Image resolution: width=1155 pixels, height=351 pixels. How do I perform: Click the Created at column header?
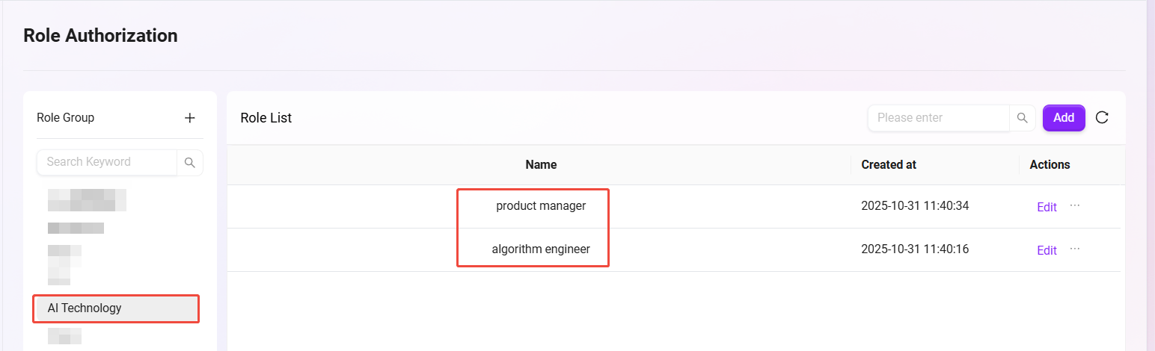point(889,164)
